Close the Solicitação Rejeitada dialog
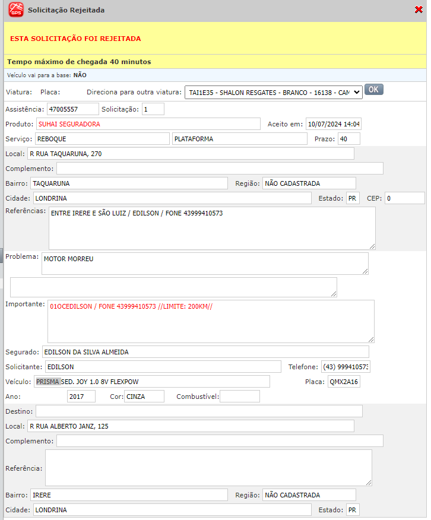 [419, 9]
